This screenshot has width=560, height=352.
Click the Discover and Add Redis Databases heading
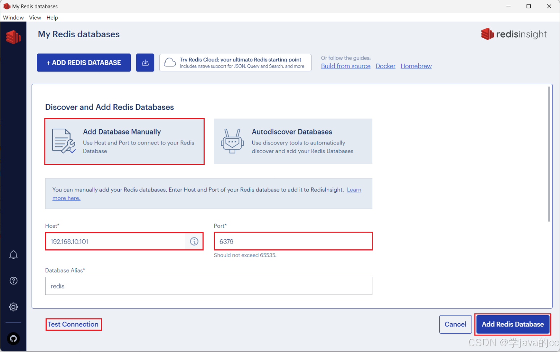pyautogui.click(x=110, y=107)
